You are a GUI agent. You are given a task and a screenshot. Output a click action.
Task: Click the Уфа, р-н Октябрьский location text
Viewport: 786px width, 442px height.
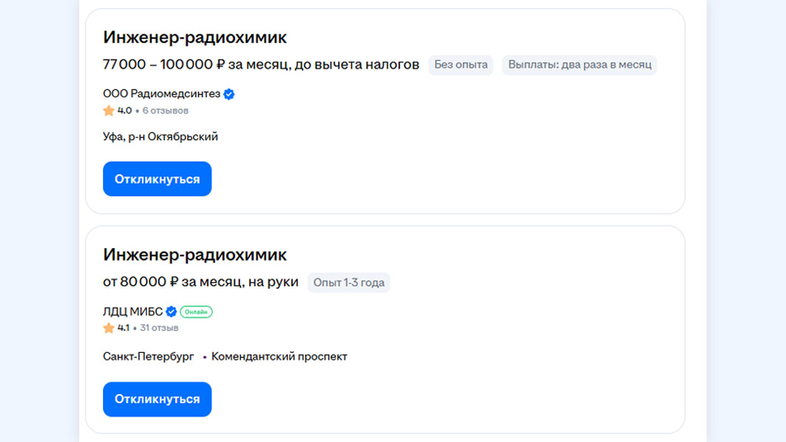(x=161, y=136)
